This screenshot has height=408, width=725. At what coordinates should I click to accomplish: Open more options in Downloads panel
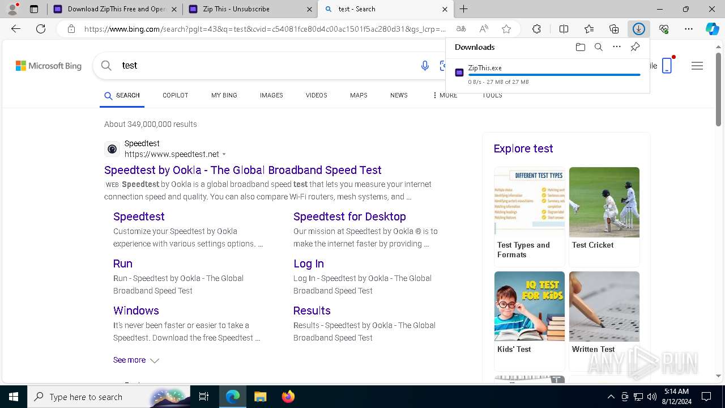point(617,47)
